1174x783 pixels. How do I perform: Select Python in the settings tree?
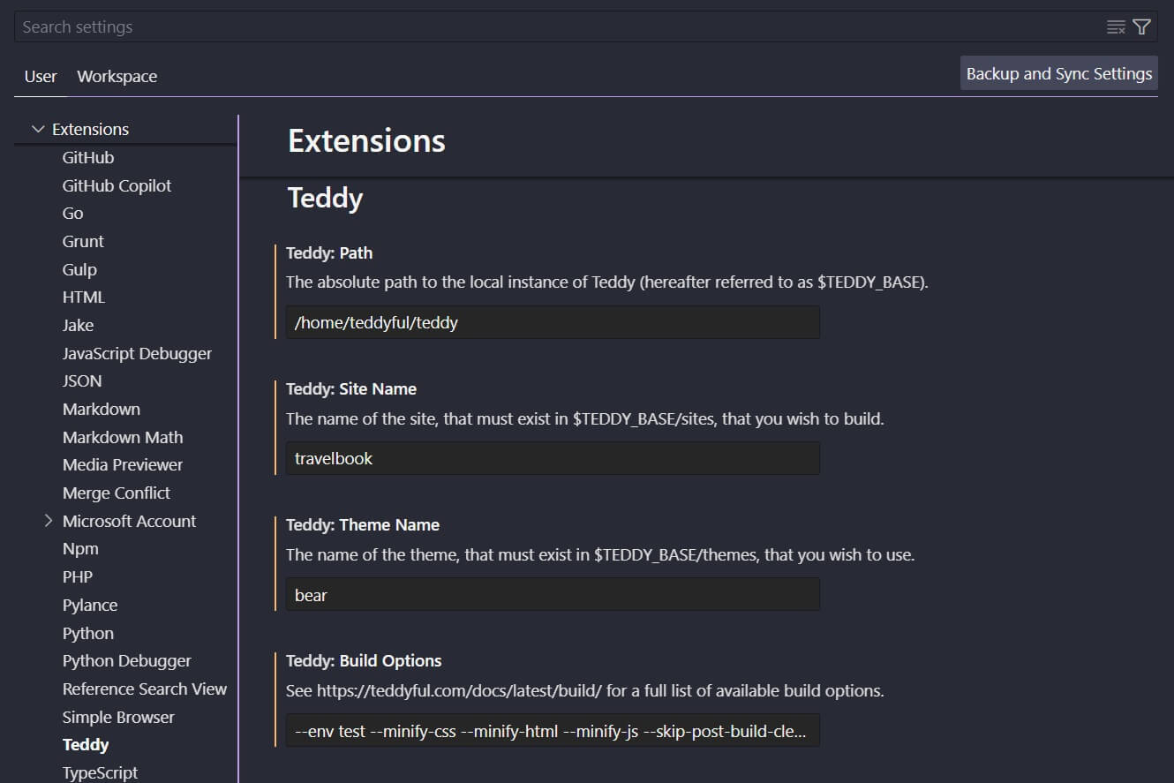pyautogui.click(x=88, y=633)
